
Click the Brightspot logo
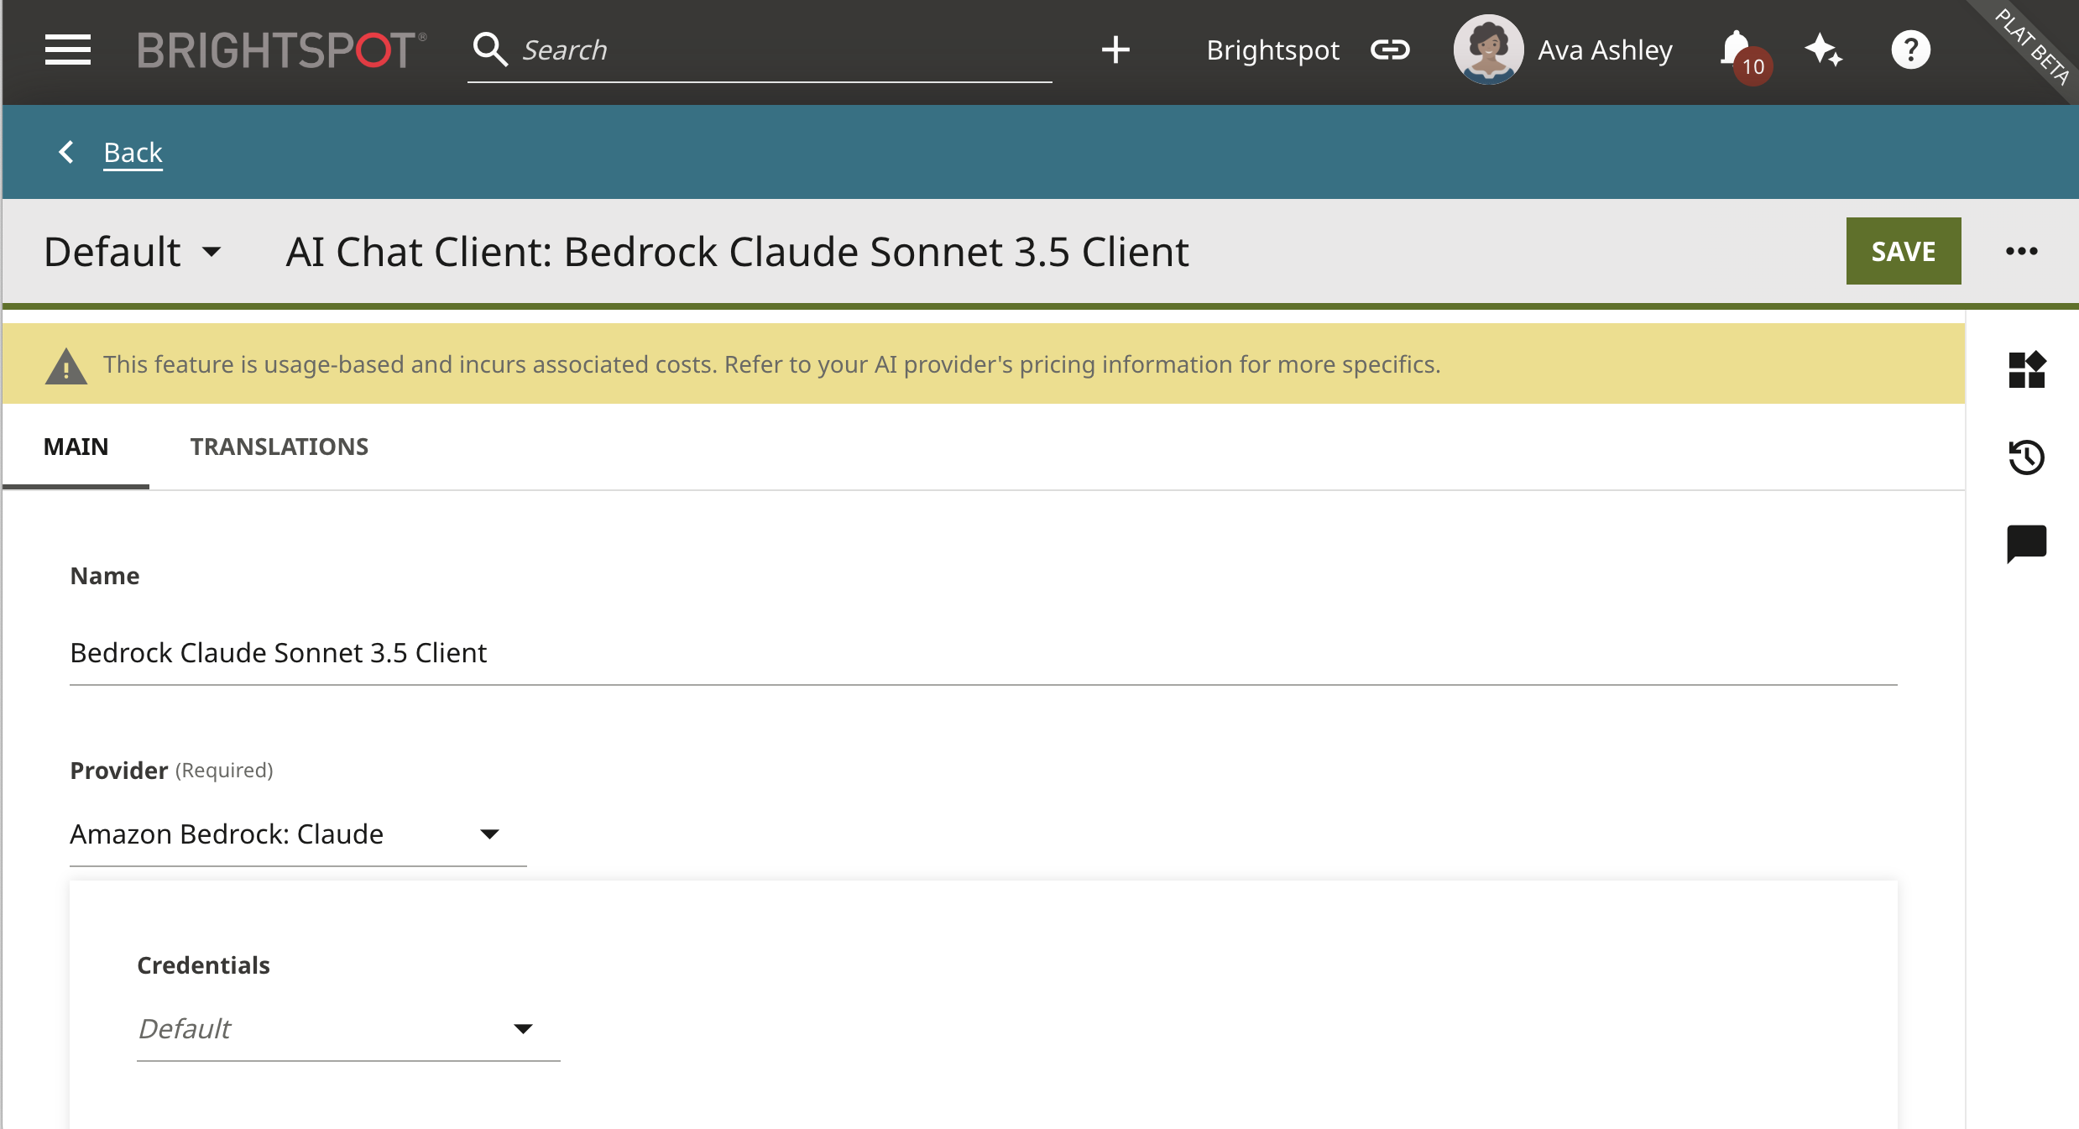(x=282, y=50)
